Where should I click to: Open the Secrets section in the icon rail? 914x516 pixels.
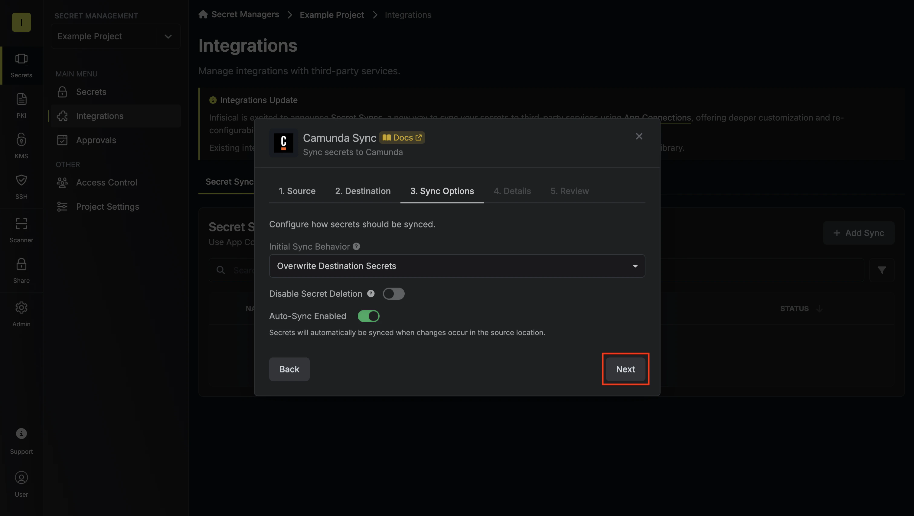21,66
